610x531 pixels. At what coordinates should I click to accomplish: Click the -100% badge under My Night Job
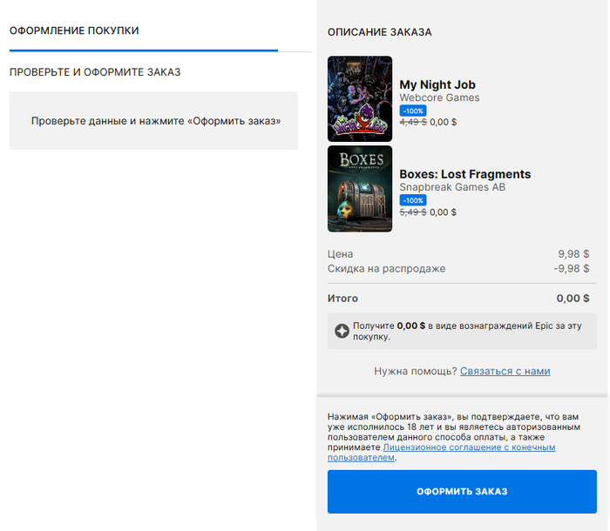click(413, 111)
